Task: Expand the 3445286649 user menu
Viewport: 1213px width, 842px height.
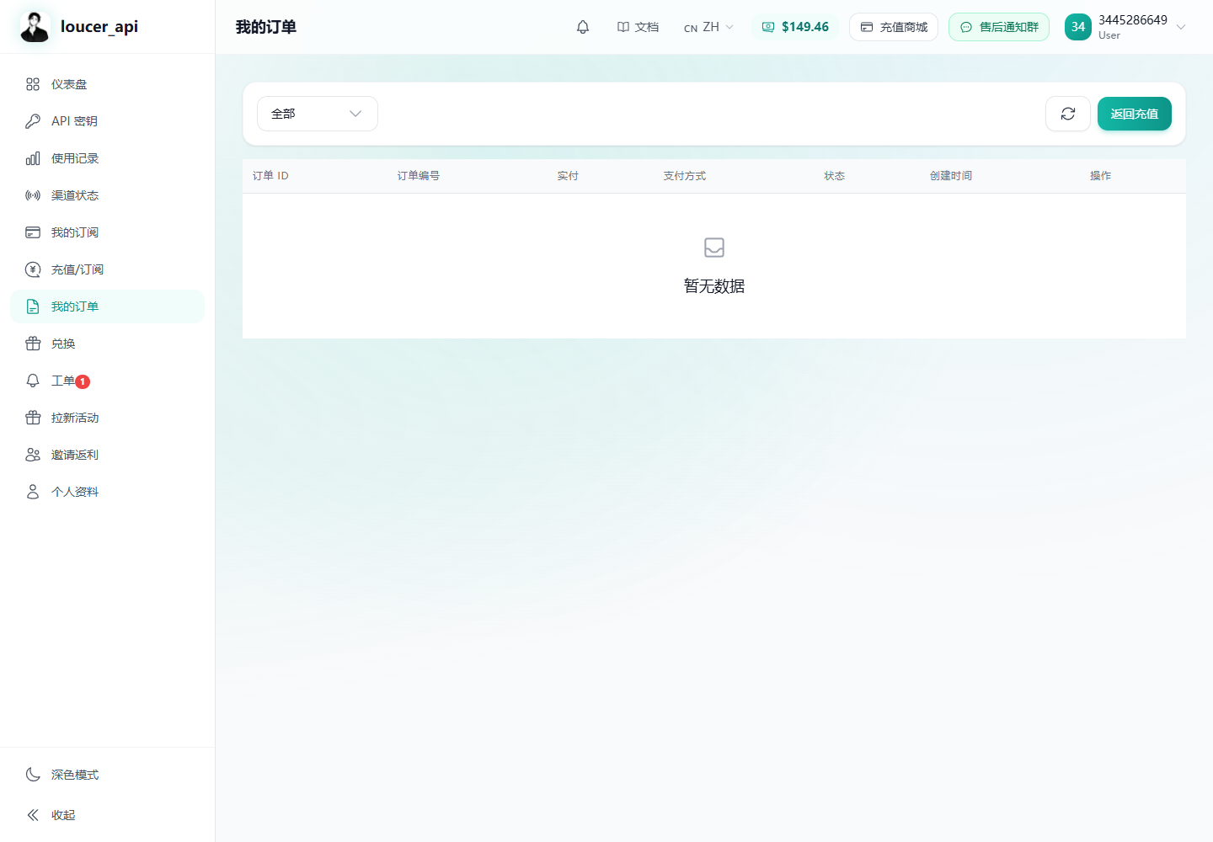Action: [x=1125, y=27]
